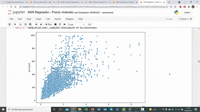This screenshot has width=200, height=112.
Task: Restart the kernel with circular arrow icon
Action: click(x=60, y=24)
